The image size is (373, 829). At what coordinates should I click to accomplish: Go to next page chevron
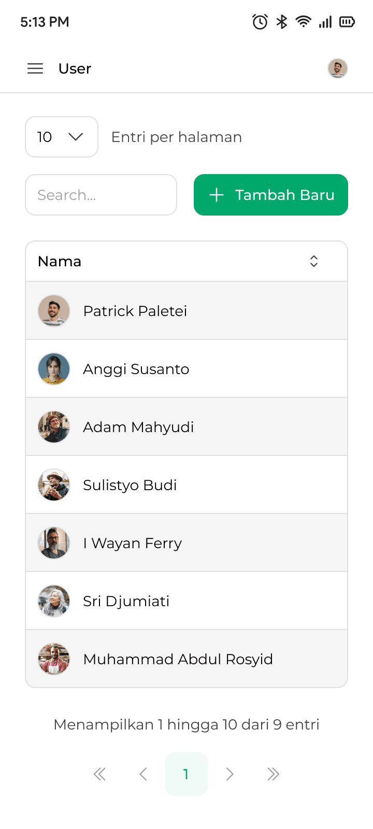[230, 774]
